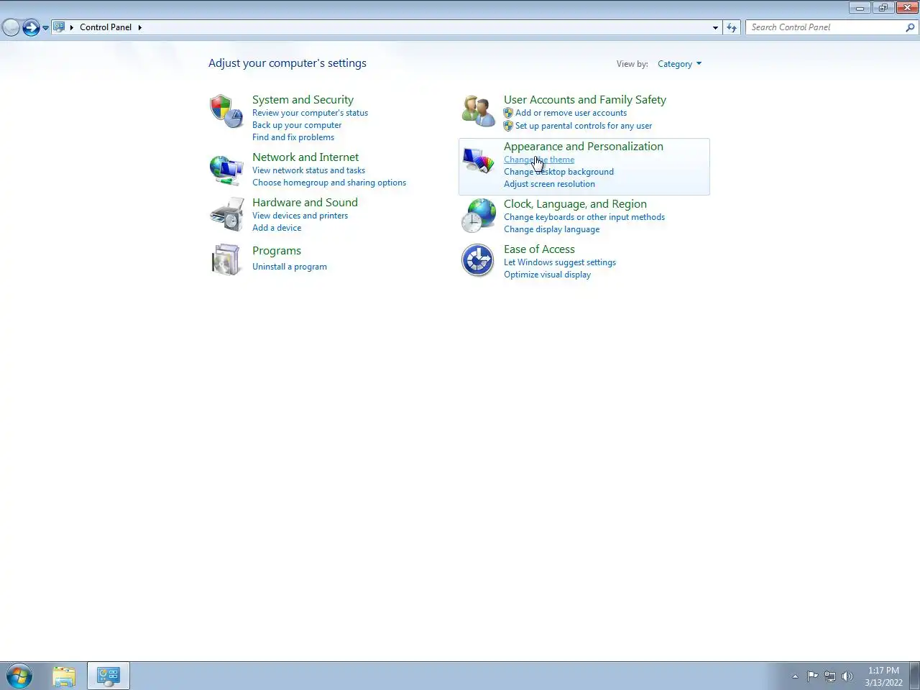Click Find and fix problems

click(293, 137)
